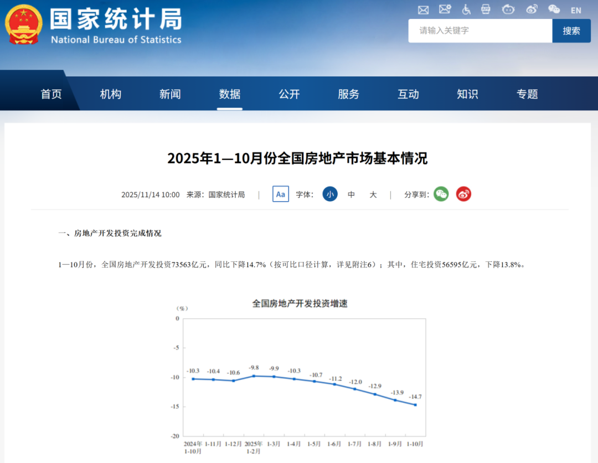598x463 pixels.
Task: Click the keyword search input field
Action: [480, 31]
